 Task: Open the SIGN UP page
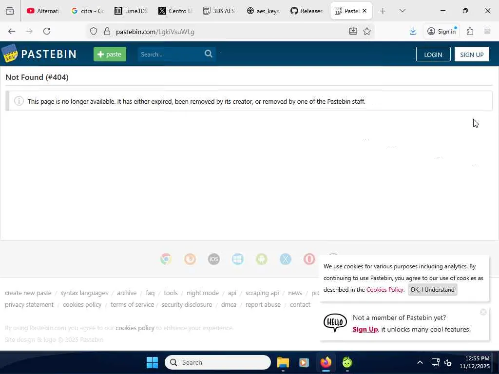[472, 55]
